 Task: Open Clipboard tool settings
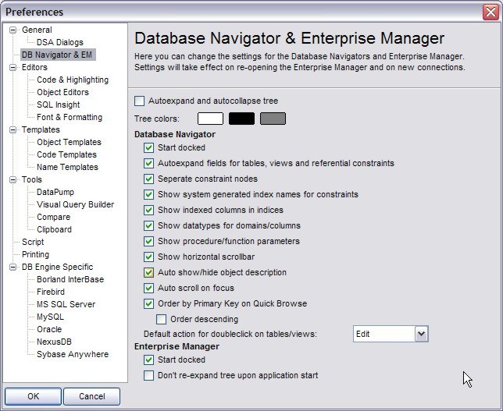(x=54, y=230)
